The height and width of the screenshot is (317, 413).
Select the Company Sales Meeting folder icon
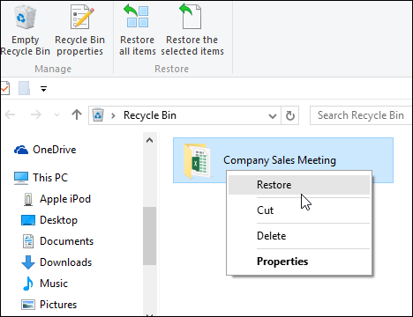(x=197, y=161)
